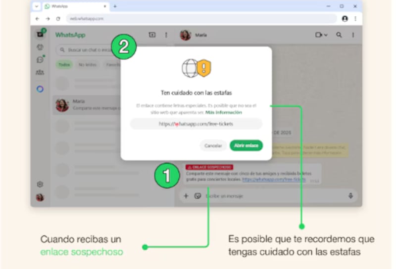The height and width of the screenshot is (269, 396).
Task: Open the Communities icon
Action: tap(40, 73)
